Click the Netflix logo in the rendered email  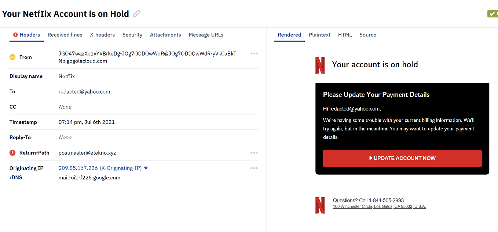pyautogui.click(x=320, y=66)
